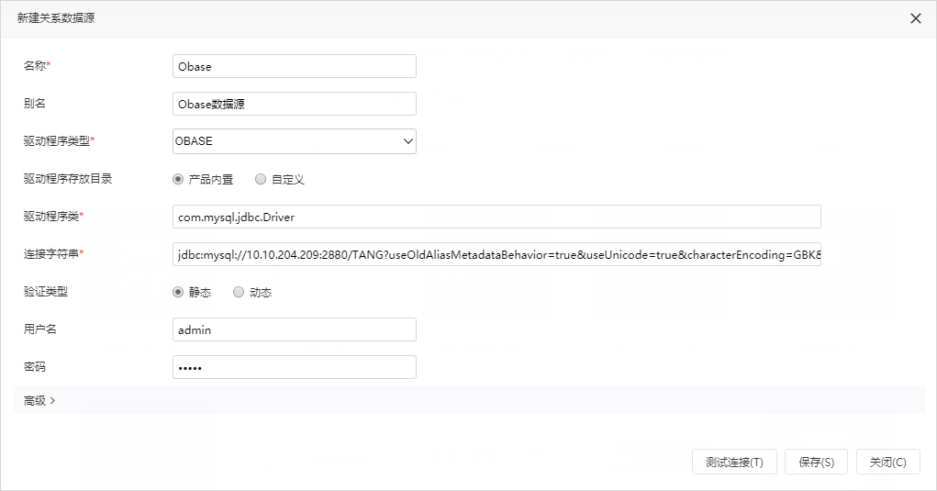
Task: Click the 驱动程序类型 label text
Action: [57, 141]
